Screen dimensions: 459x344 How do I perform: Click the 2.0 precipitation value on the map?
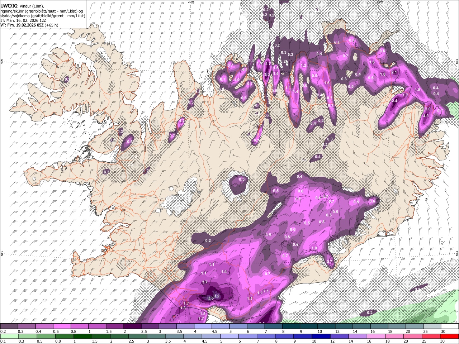pyautogui.click(x=428, y=109)
